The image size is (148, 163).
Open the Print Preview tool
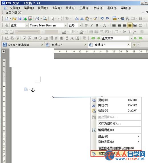[45, 19]
